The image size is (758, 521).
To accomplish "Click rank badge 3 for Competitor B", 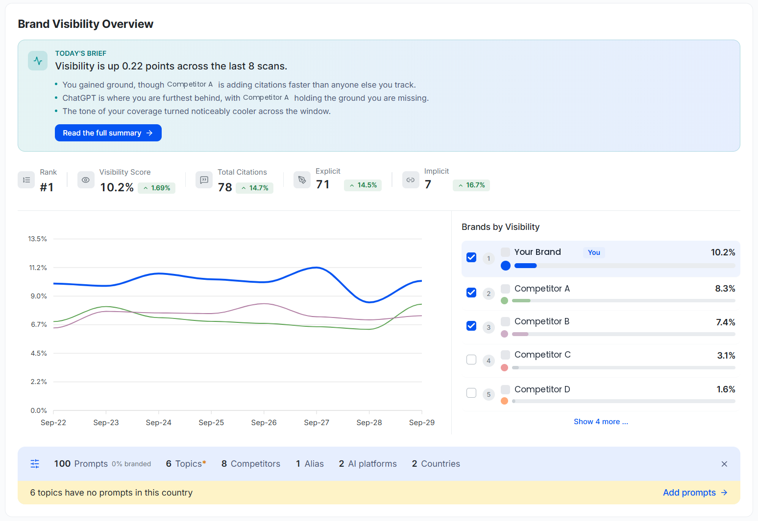I will (x=489, y=327).
